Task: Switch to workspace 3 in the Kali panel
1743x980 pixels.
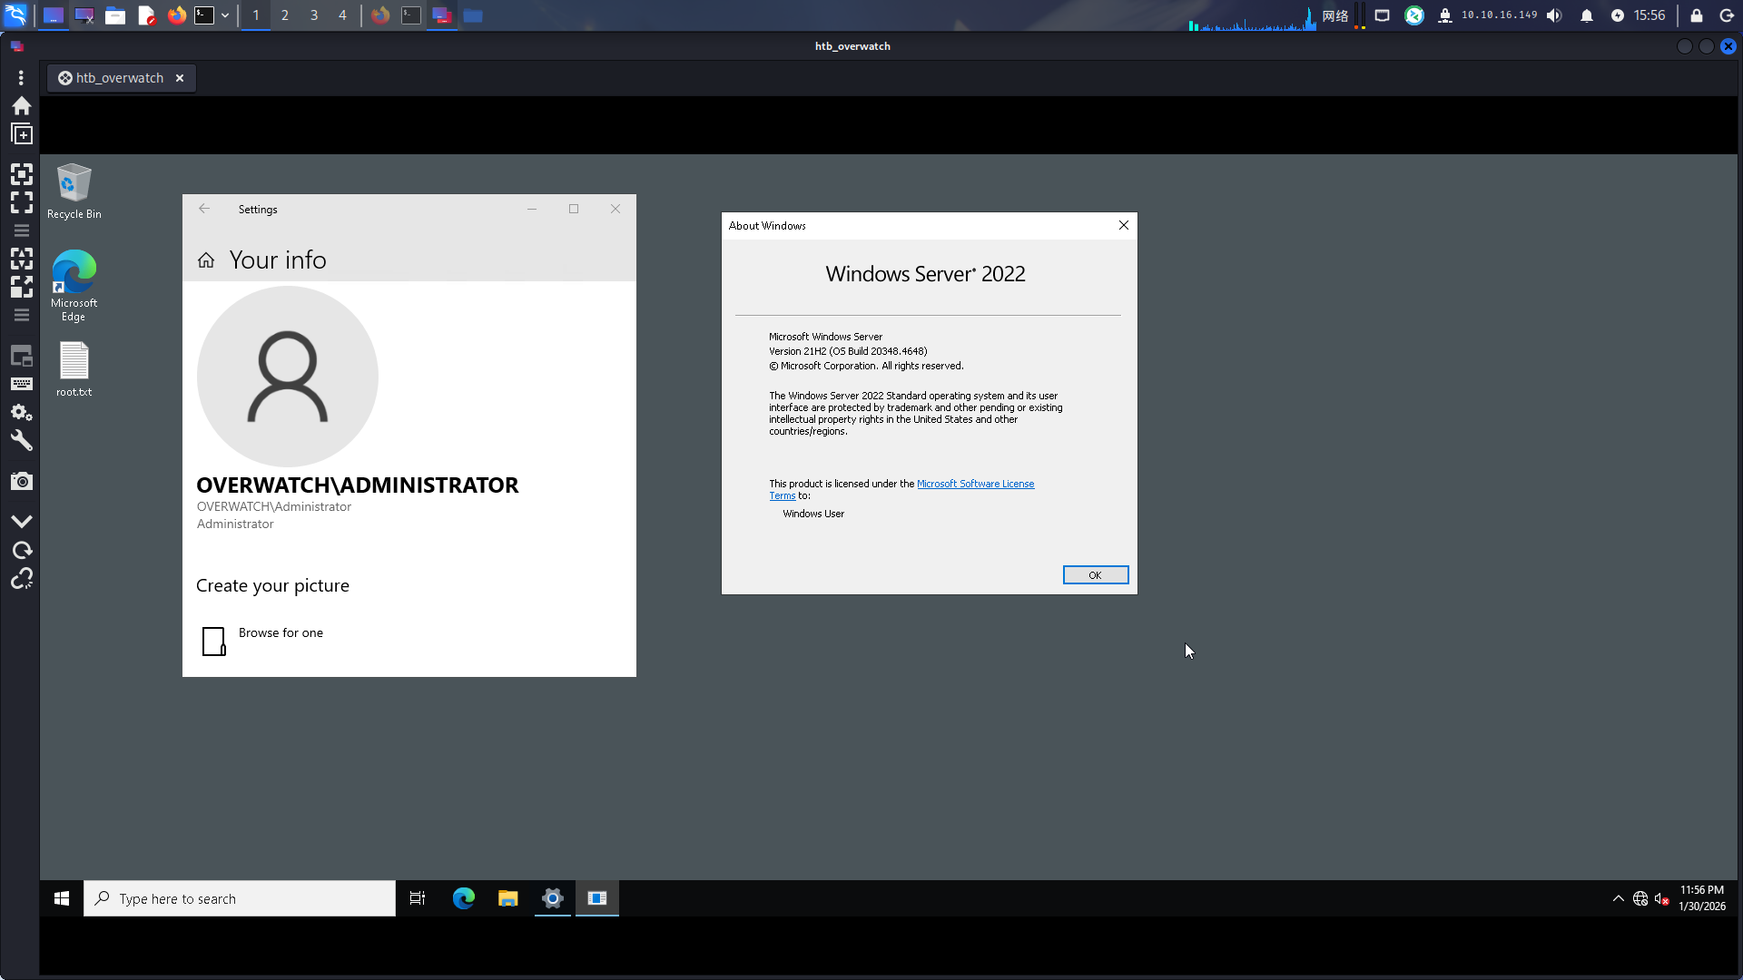Action: coord(313,15)
